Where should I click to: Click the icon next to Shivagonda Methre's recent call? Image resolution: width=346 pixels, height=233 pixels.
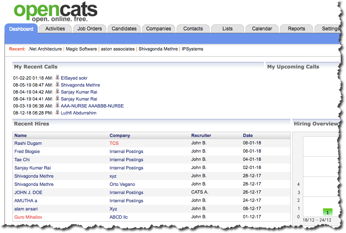57,85
